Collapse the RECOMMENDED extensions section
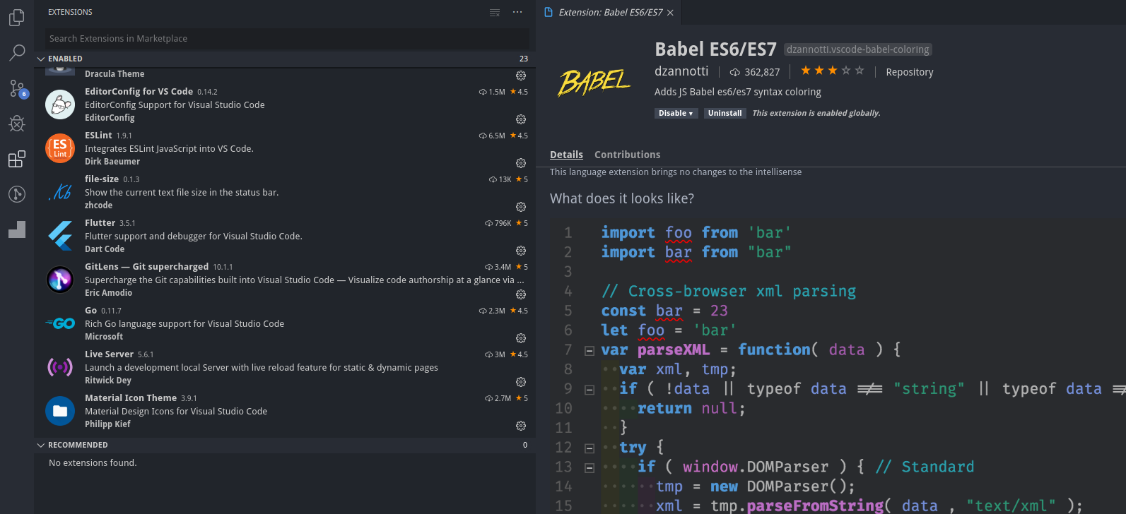 284,445
